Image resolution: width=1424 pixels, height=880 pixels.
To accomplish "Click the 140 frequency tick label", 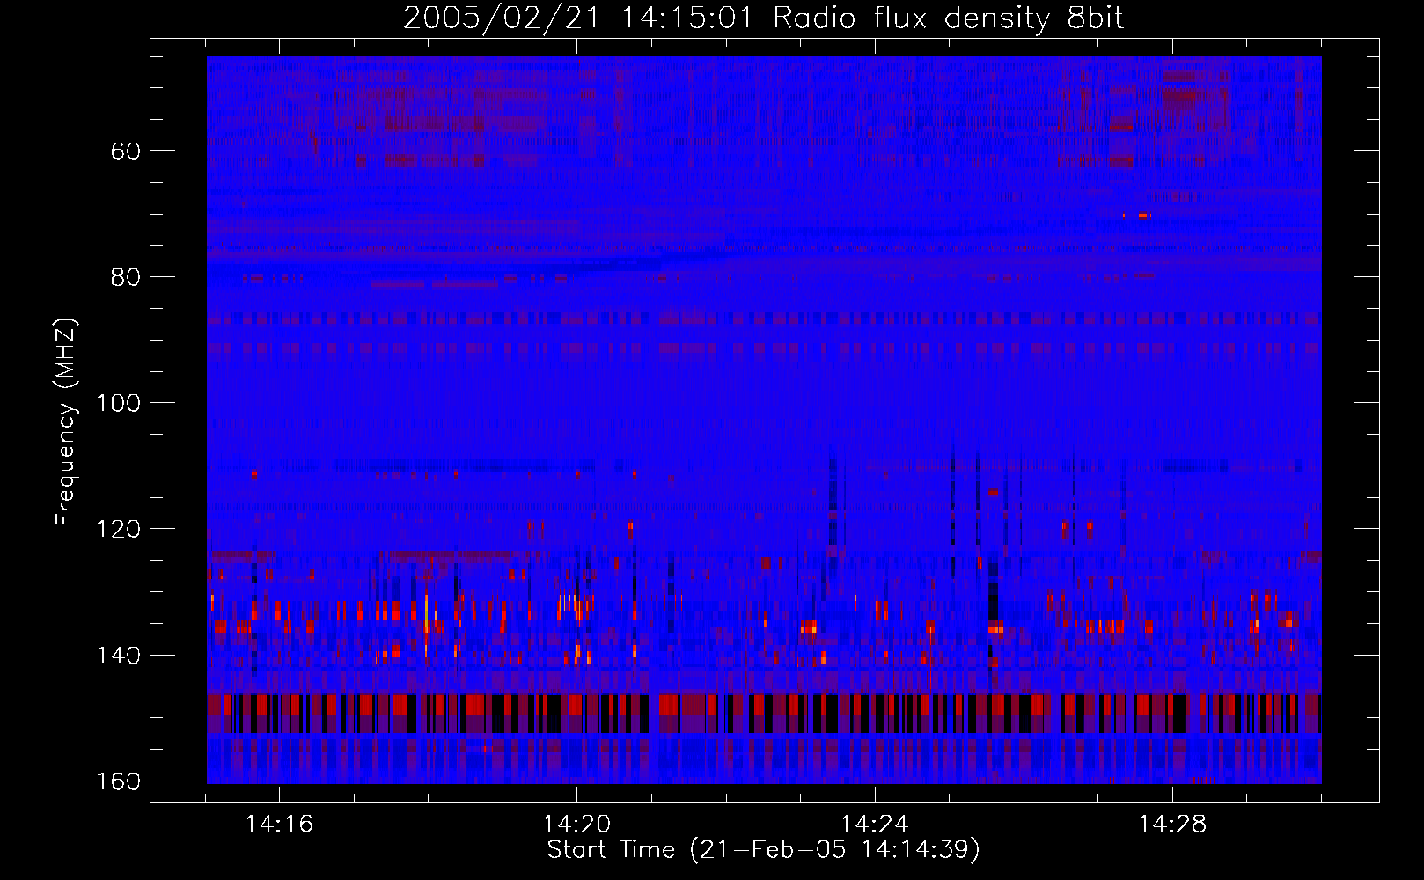I will pyautogui.click(x=118, y=656).
